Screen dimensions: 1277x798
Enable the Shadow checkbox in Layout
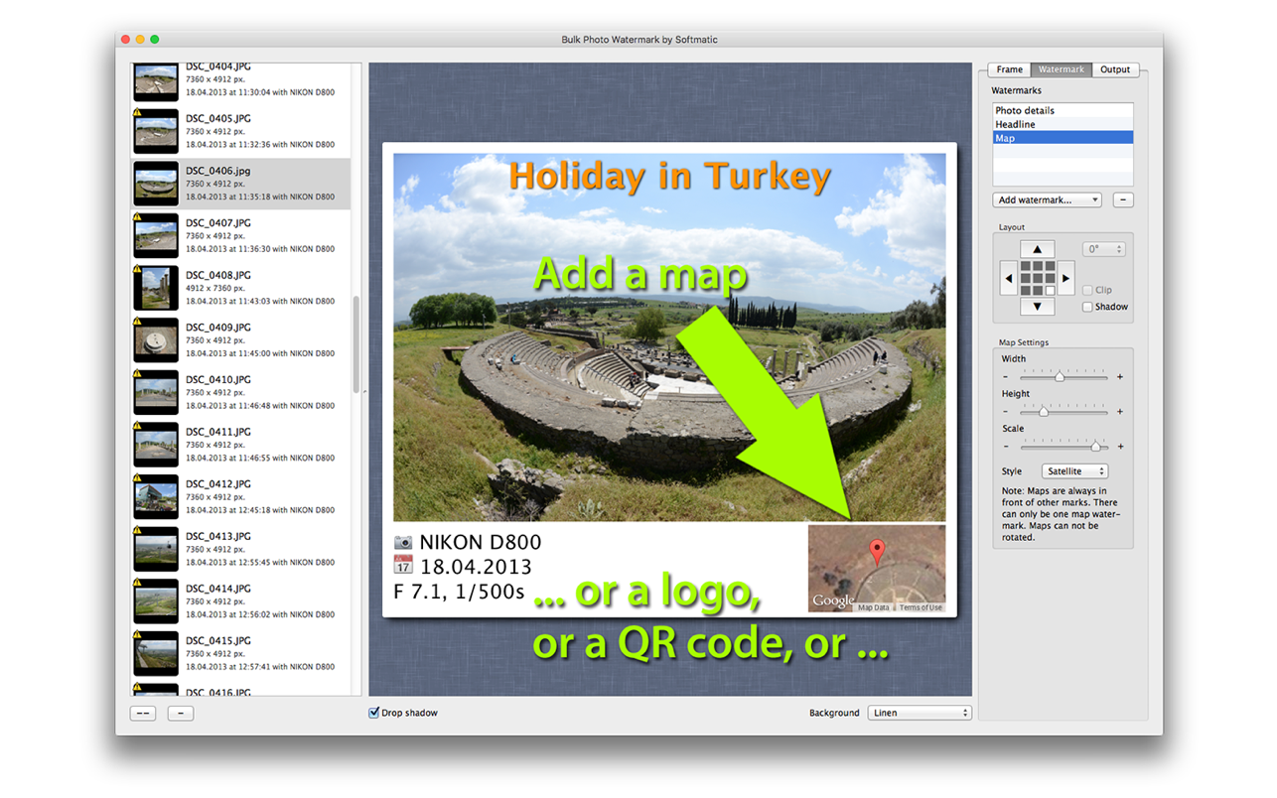[x=1087, y=307]
